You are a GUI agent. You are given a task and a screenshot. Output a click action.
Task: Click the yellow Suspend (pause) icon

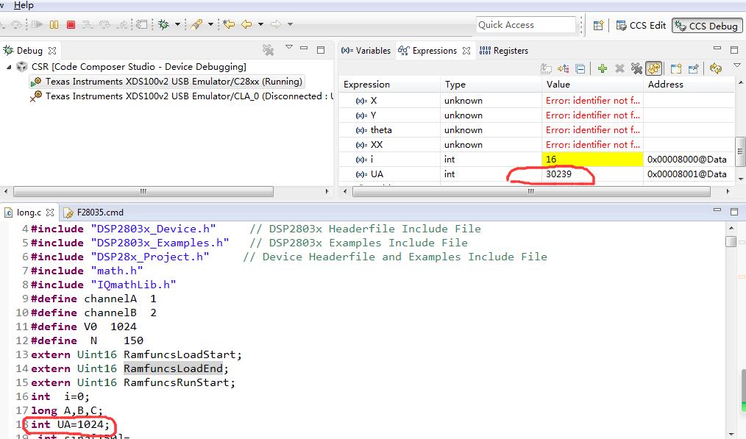point(54,24)
